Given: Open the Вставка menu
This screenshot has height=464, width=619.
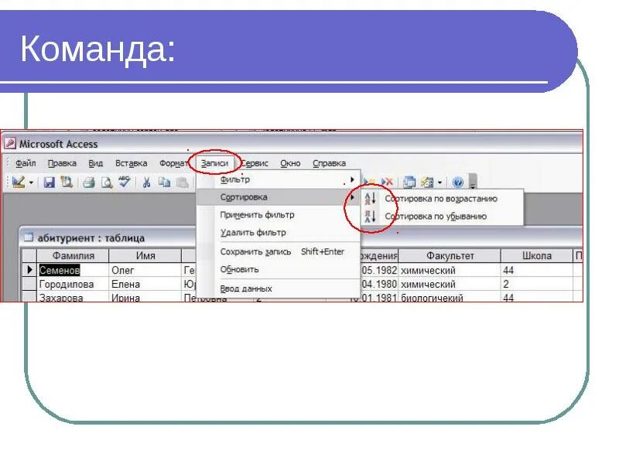Looking at the screenshot, I should [131, 163].
